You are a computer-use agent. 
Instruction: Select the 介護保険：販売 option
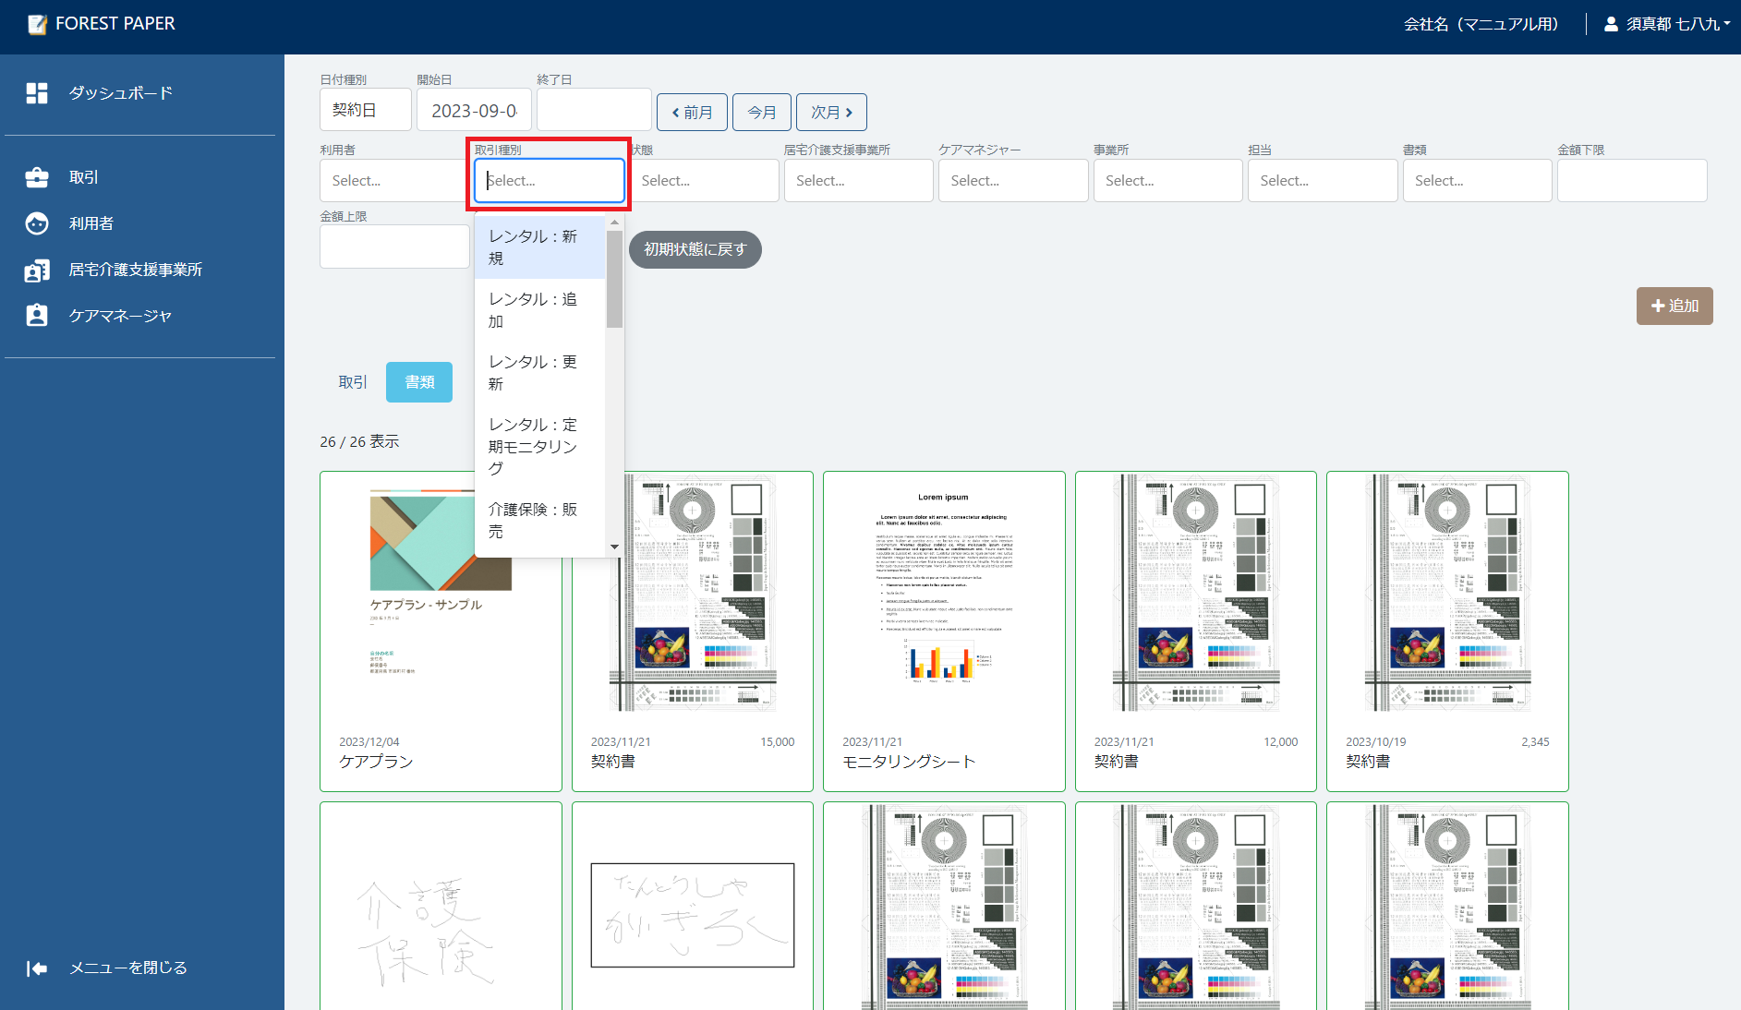click(x=539, y=521)
